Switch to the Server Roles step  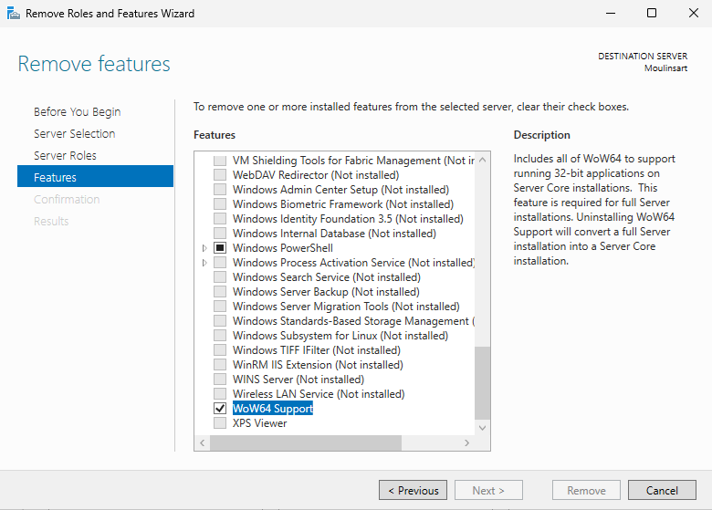click(x=65, y=155)
